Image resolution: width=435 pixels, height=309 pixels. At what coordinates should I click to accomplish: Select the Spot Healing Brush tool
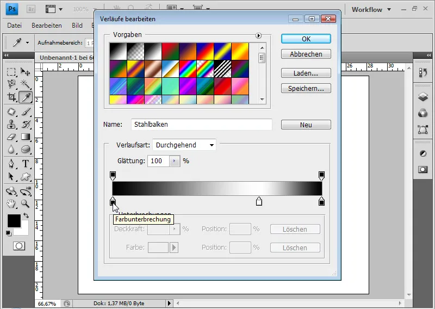11,112
